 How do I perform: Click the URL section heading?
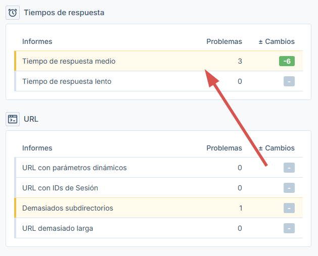pyautogui.click(x=31, y=119)
